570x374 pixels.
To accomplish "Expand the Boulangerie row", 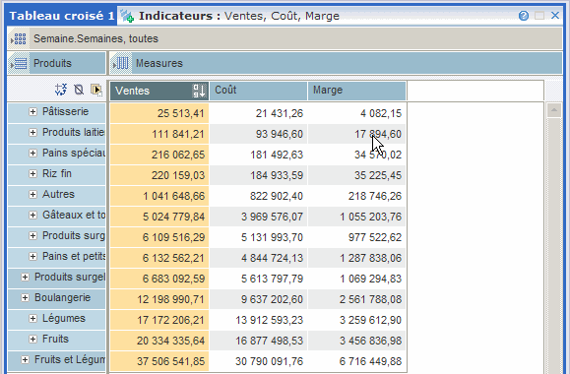I will point(25,298).
